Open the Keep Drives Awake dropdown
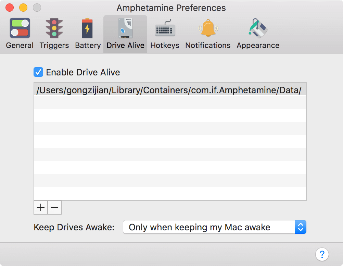This screenshot has height=266, width=343. pyautogui.click(x=215, y=227)
